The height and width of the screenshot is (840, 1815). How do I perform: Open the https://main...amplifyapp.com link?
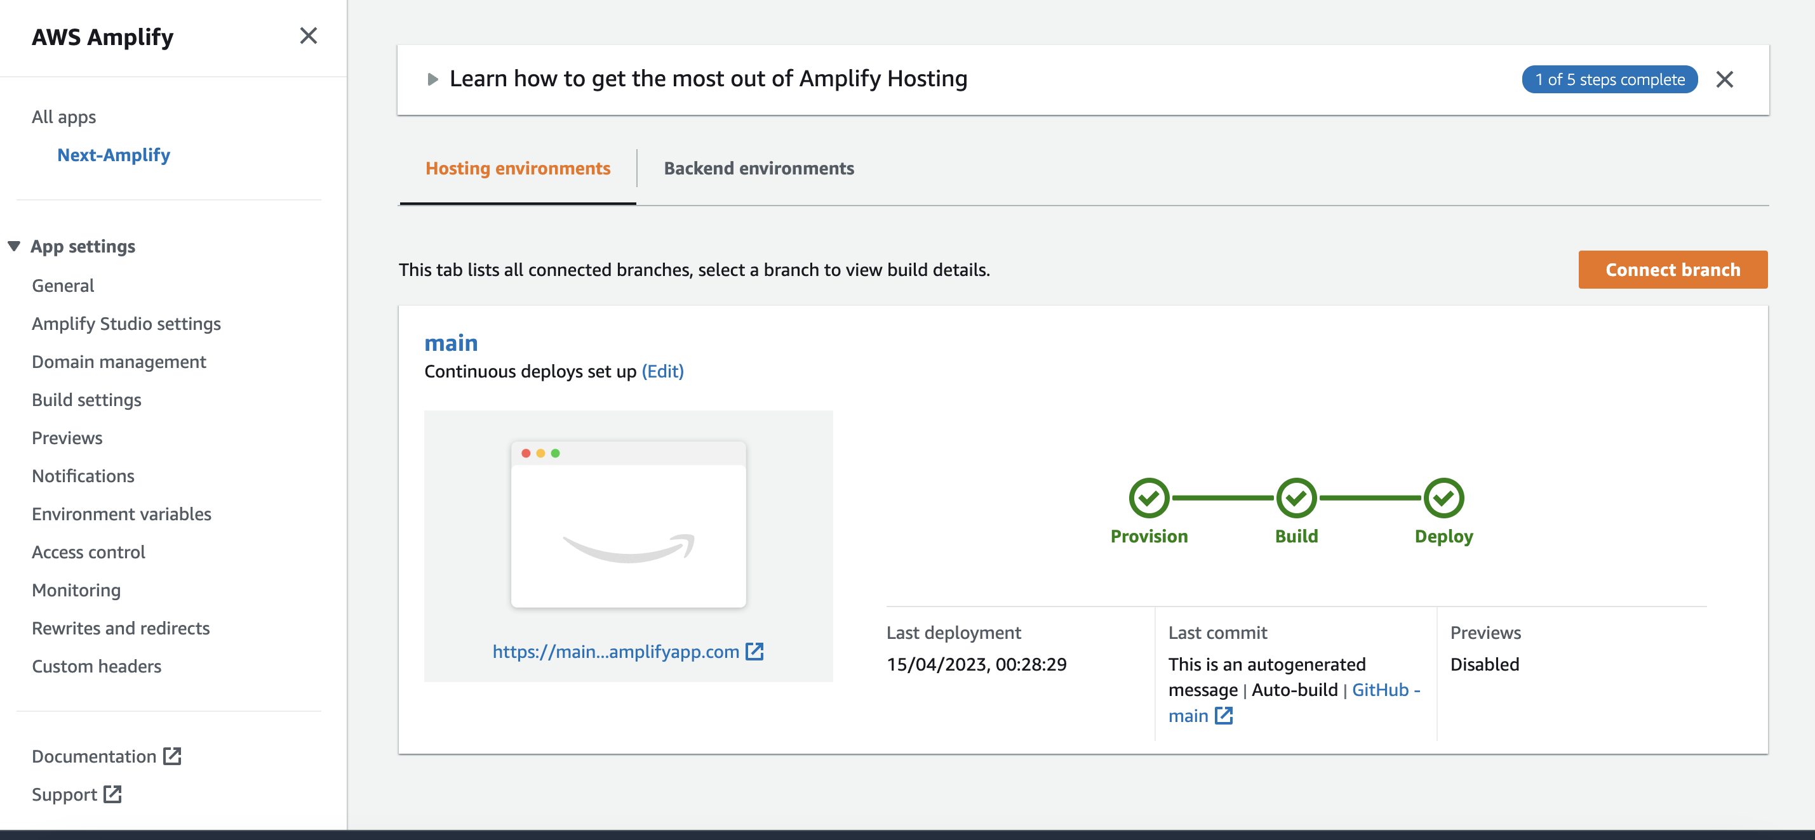(615, 652)
